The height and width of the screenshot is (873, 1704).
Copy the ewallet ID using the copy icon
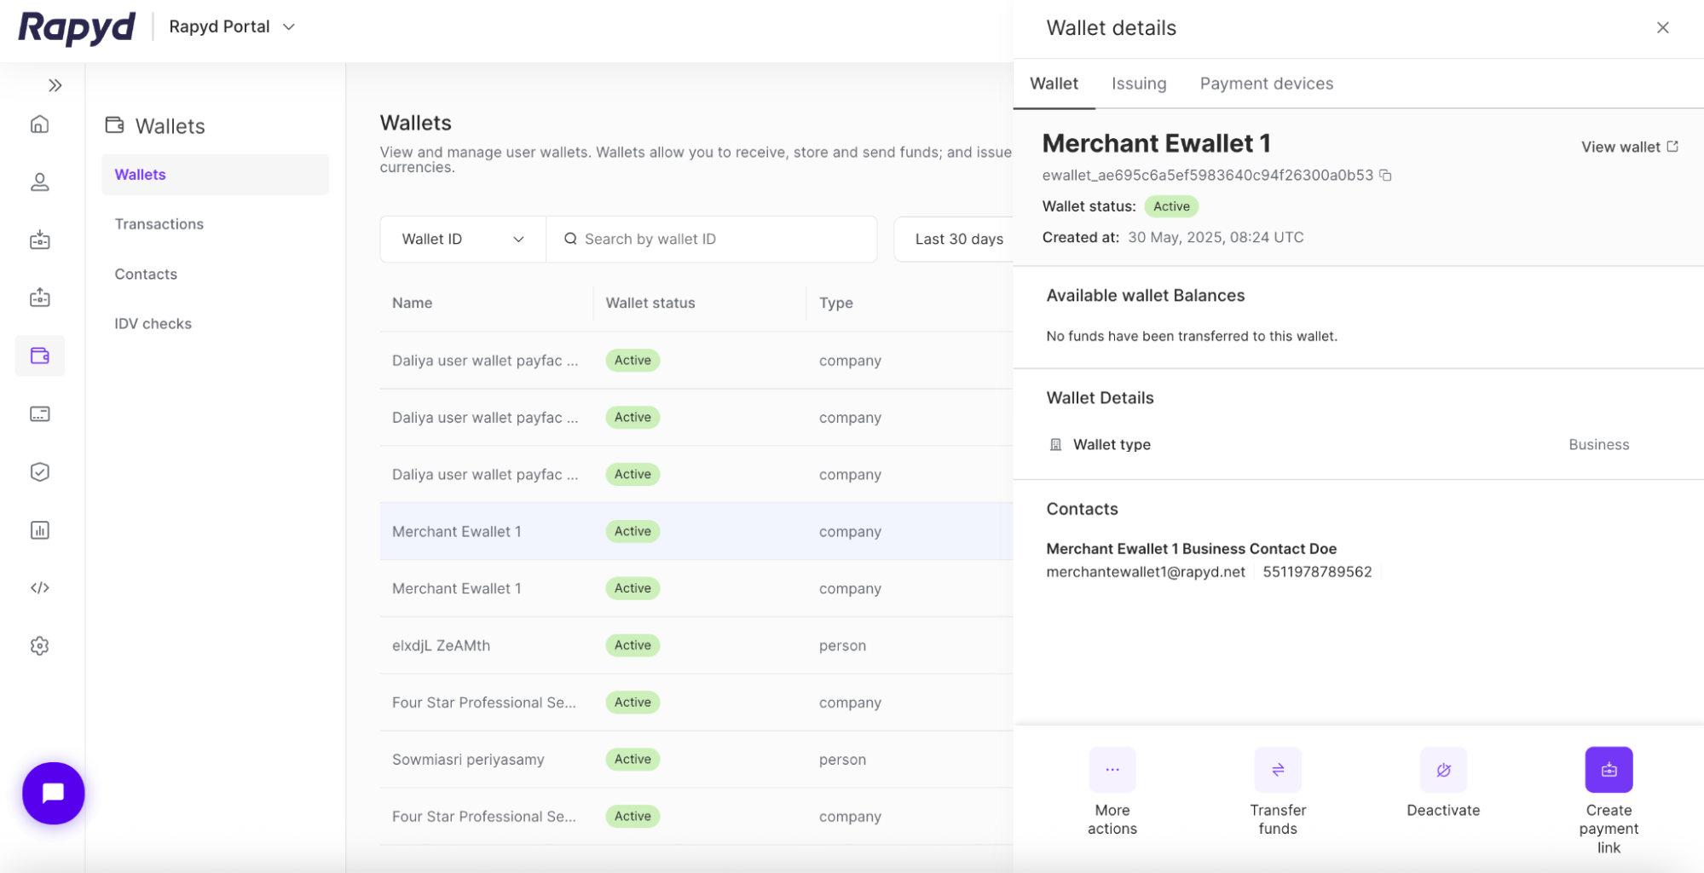1384,175
